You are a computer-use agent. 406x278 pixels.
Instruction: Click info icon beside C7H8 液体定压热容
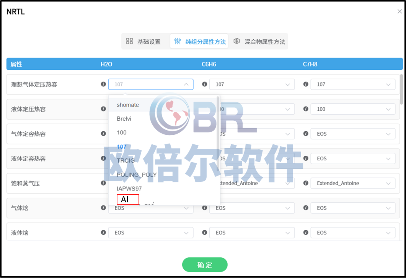point(306,109)
